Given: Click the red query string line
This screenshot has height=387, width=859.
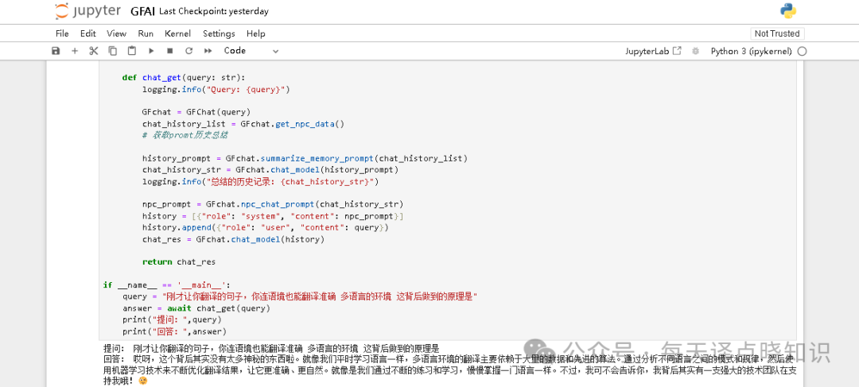Looking at the screenshot, I should click(x=300, y=296).
